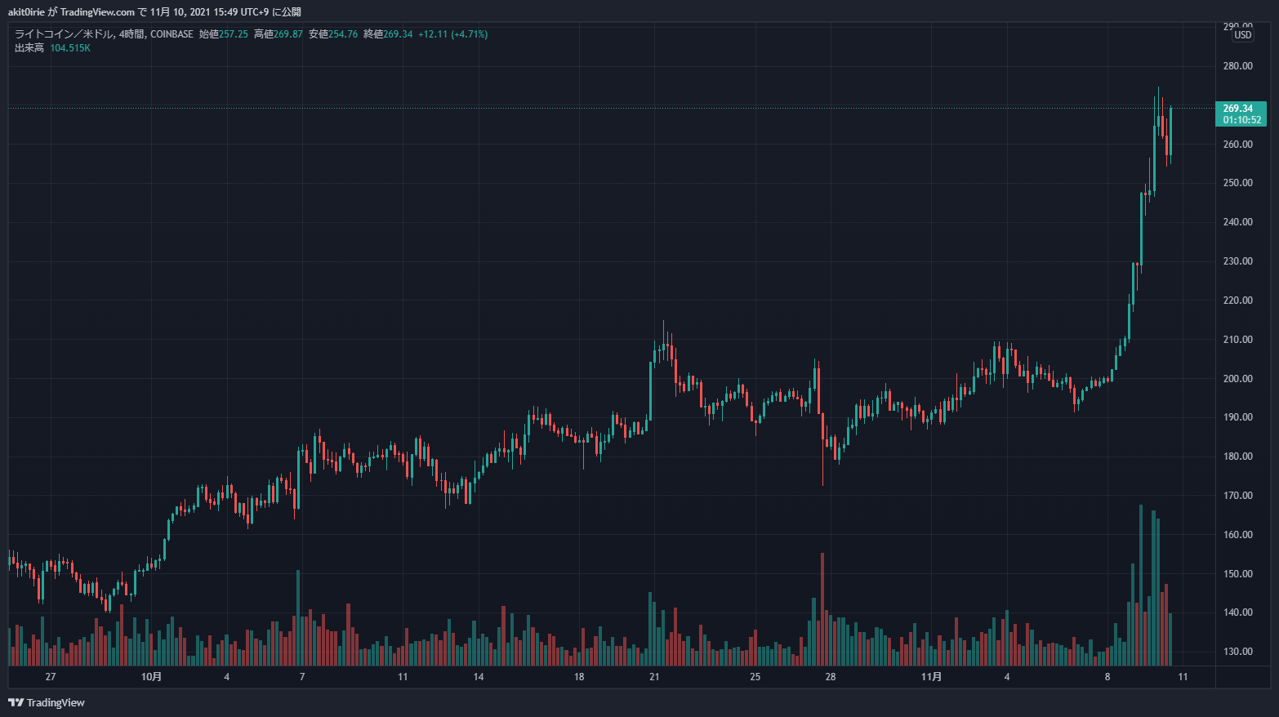Click the ライトコイン／米ドル symbol title
1279x717 pixels.
point(64,34)
